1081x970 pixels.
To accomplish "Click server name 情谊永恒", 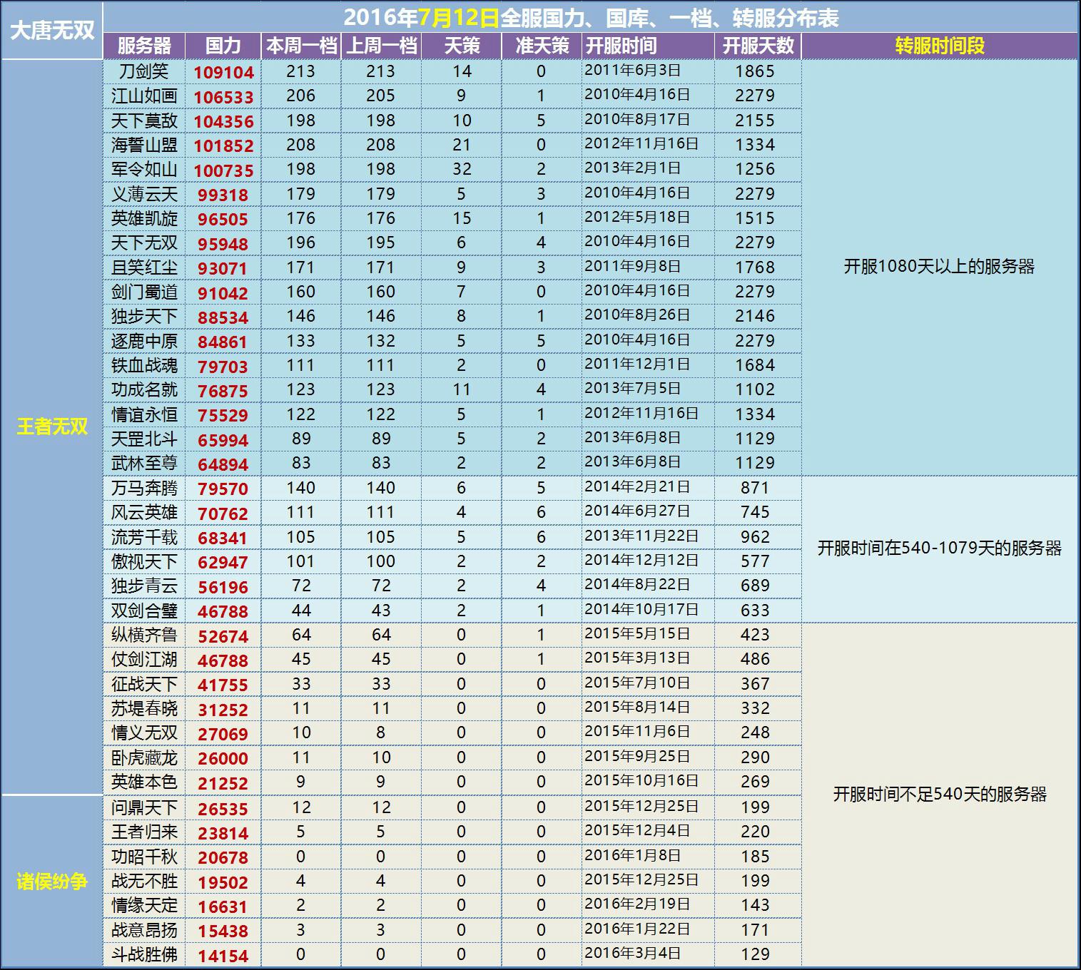I will click(x=144, y=414).
